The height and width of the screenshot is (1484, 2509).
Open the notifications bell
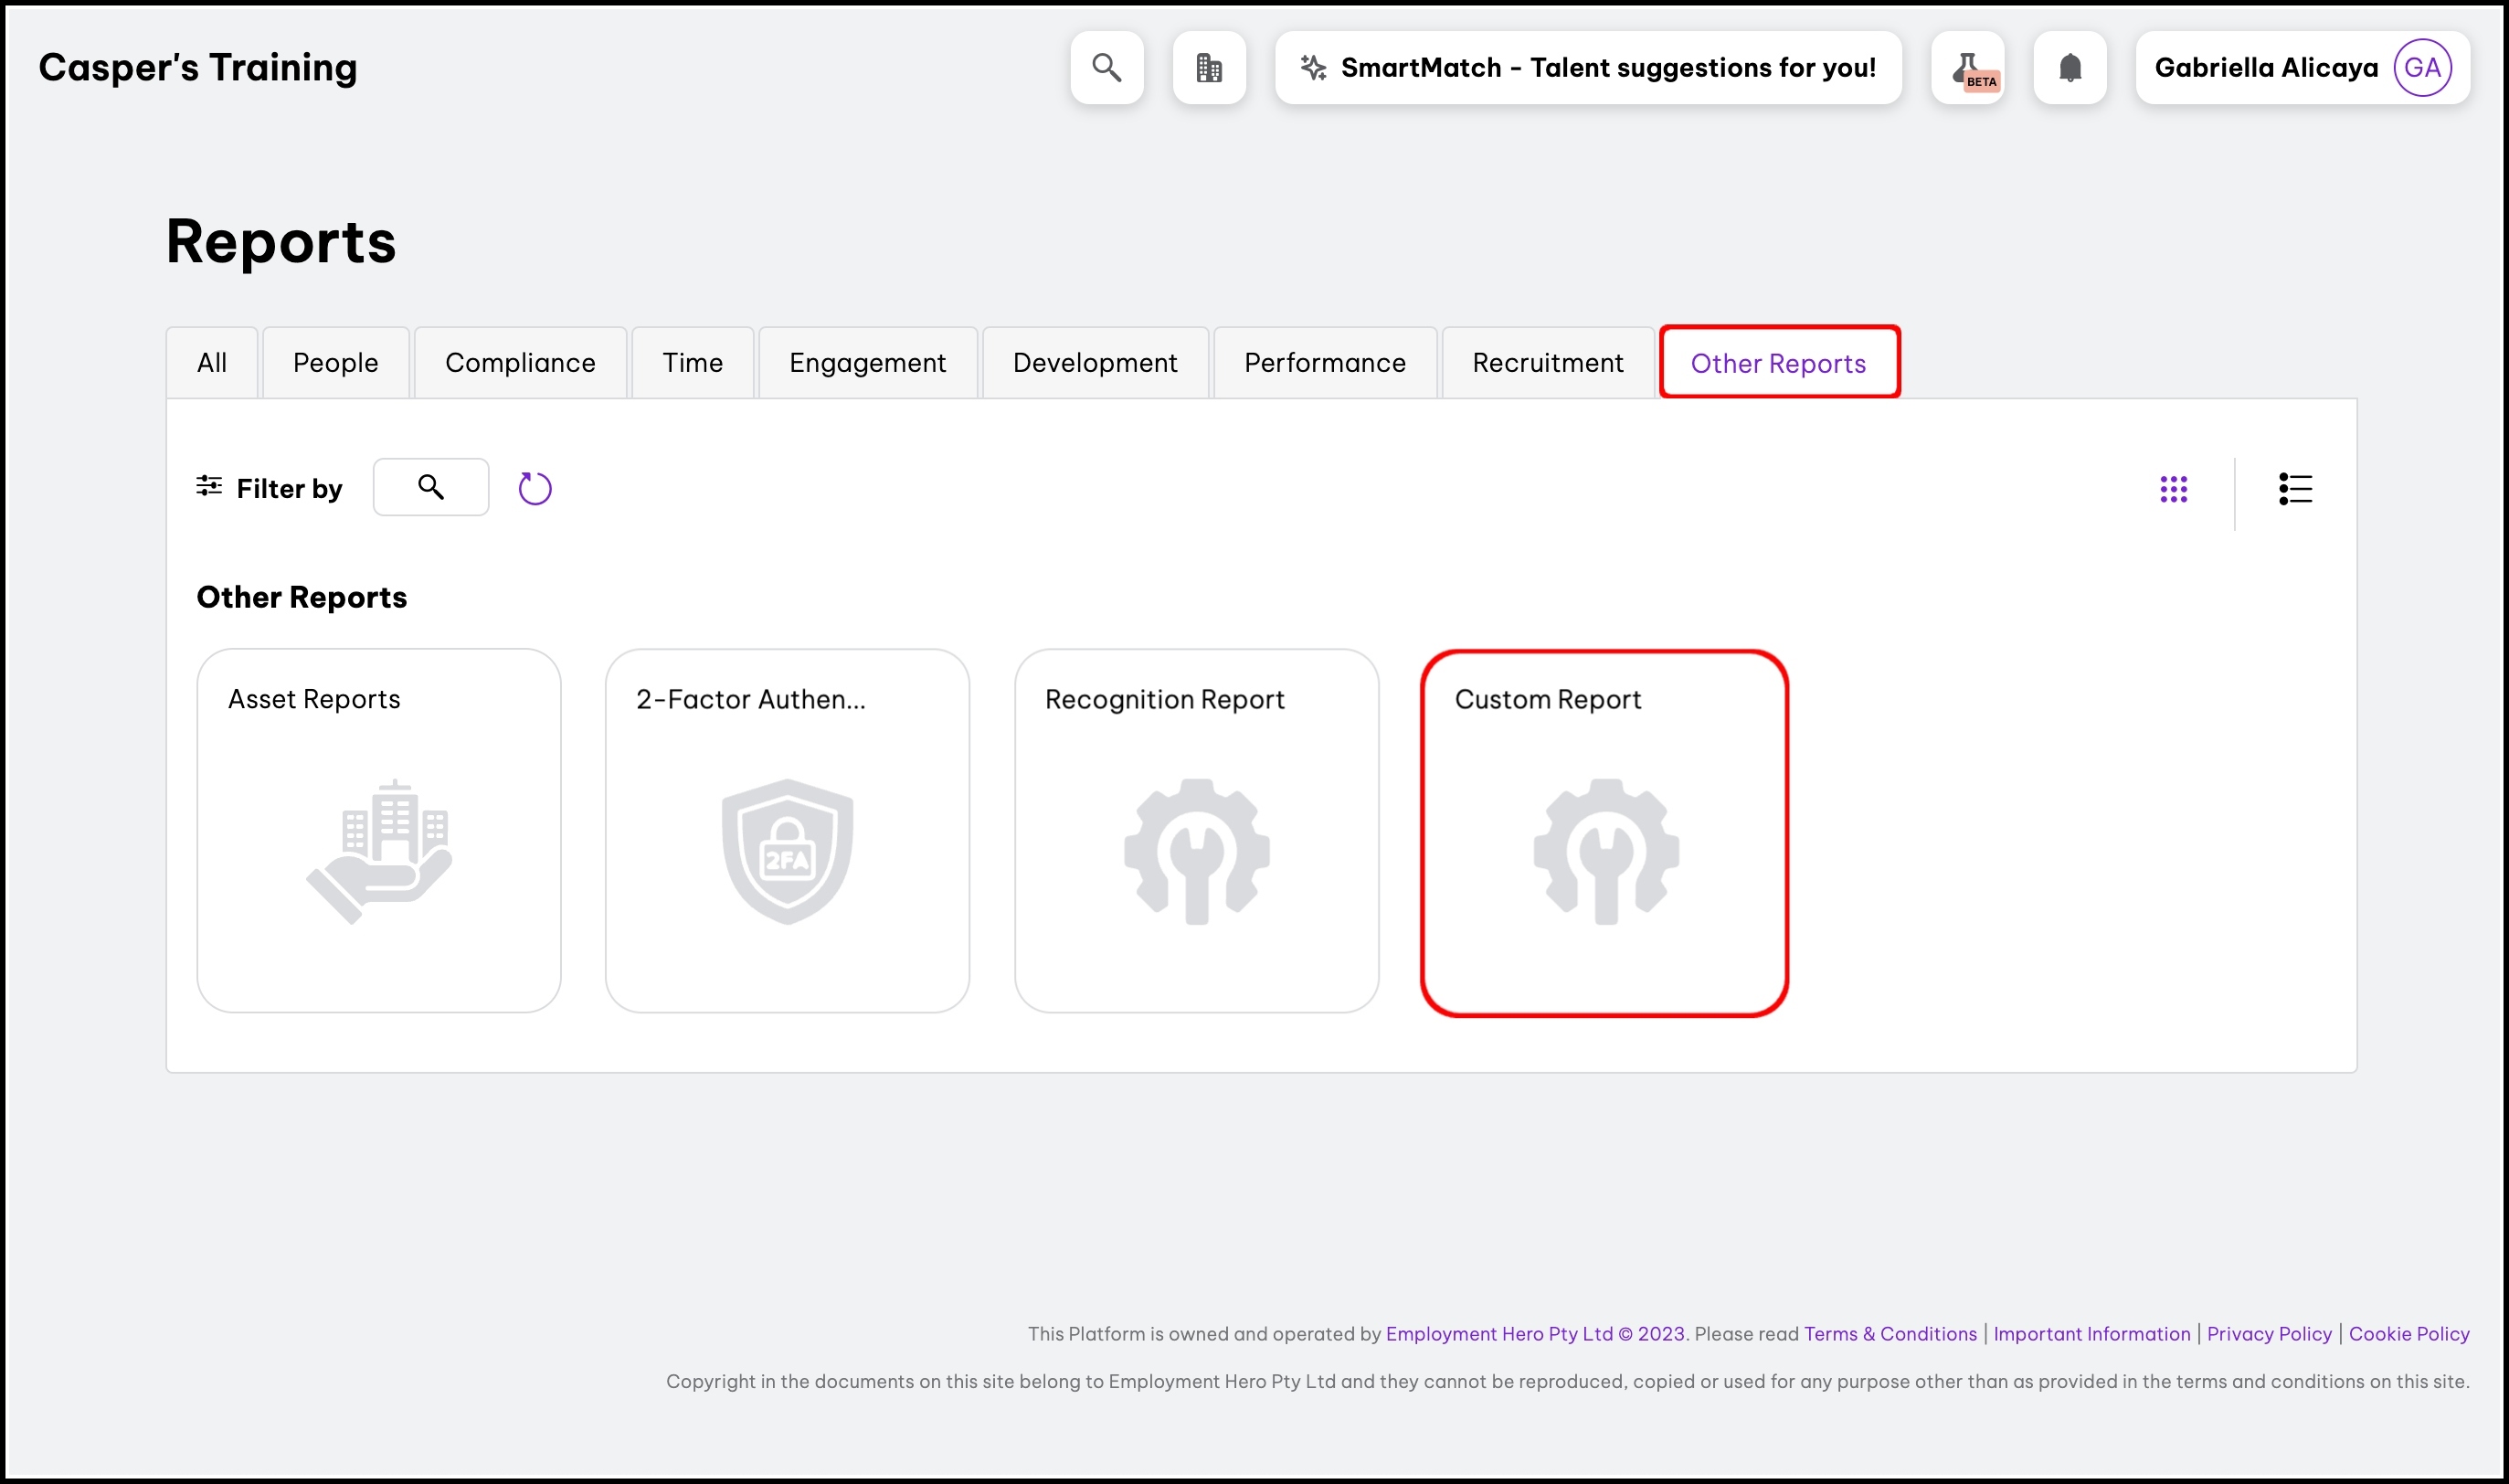[x=2070, y=67]
